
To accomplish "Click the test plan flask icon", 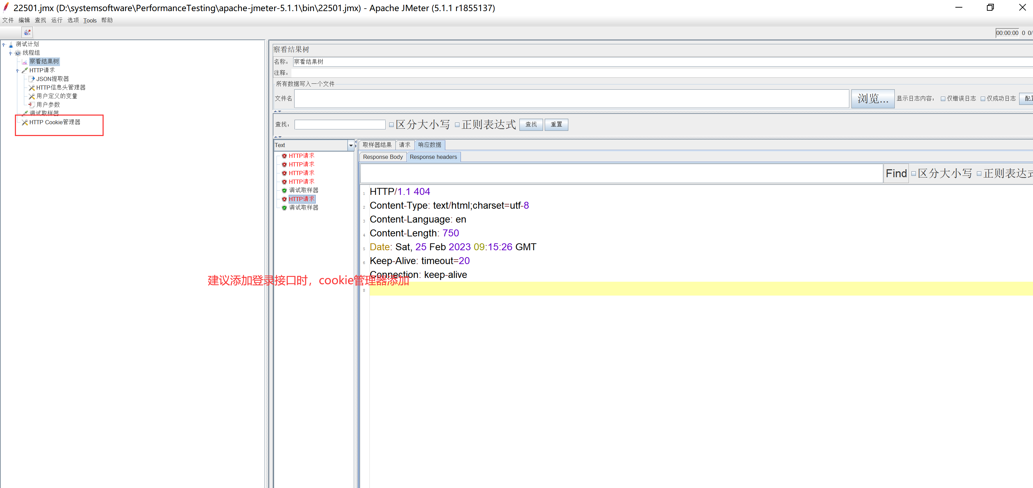I will tap(11, 44).
